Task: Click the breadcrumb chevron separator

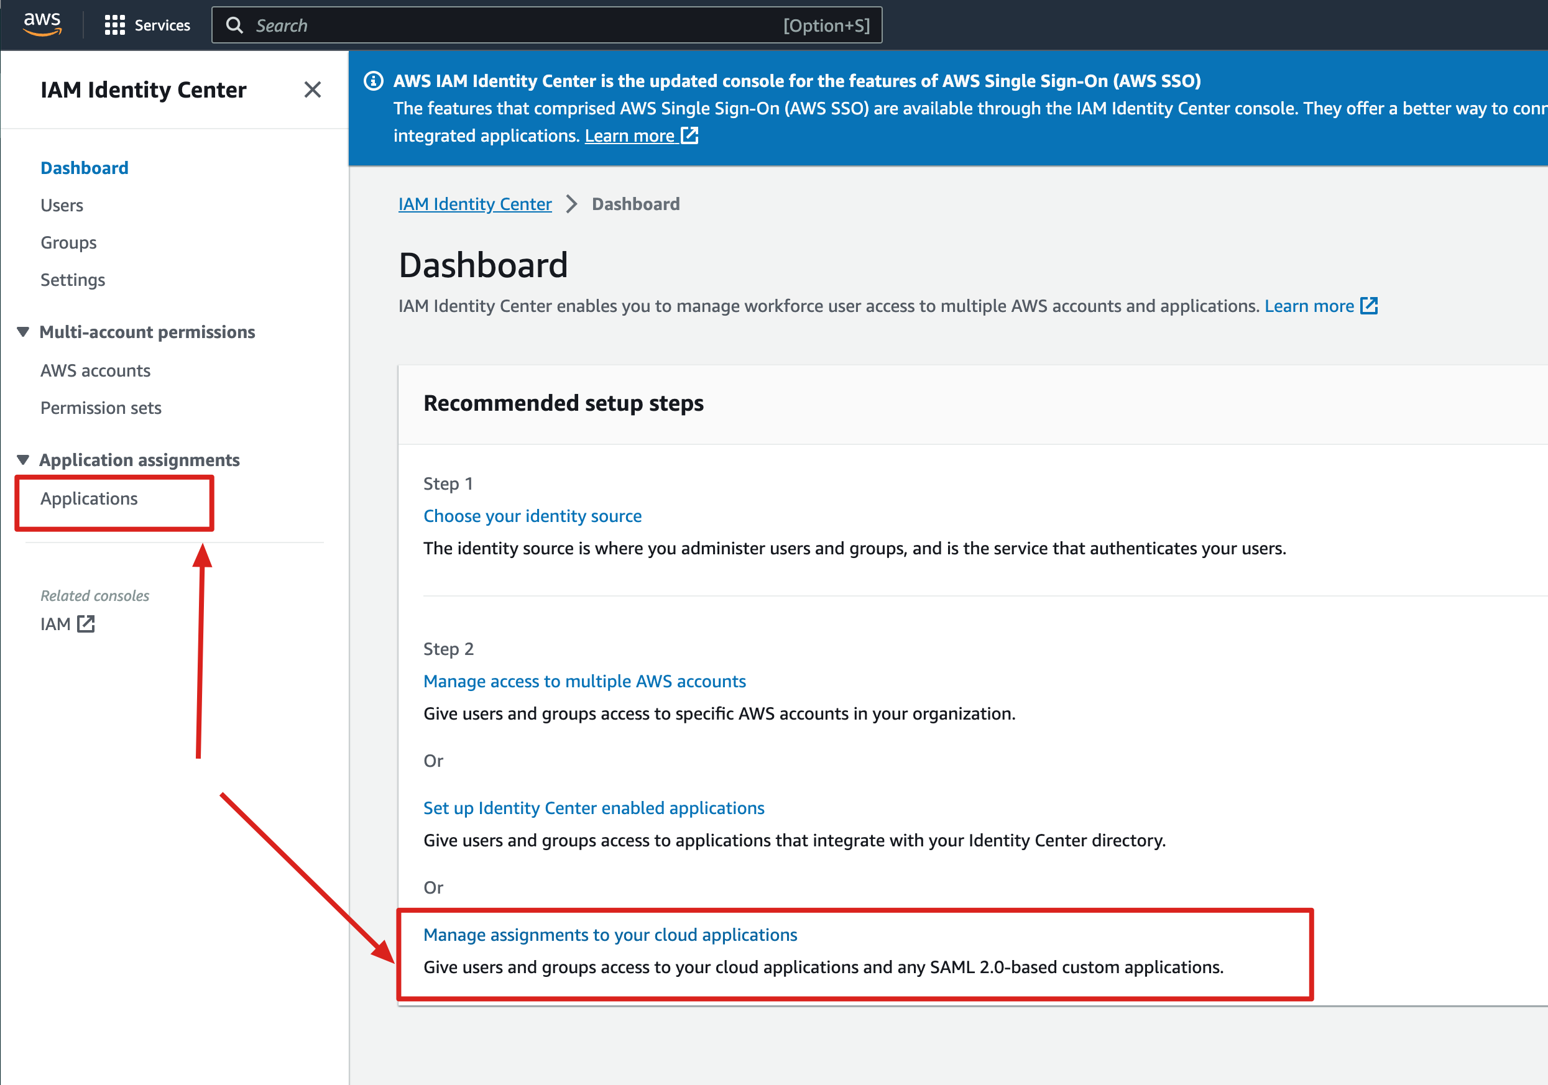Action: [x=572, y=204]
